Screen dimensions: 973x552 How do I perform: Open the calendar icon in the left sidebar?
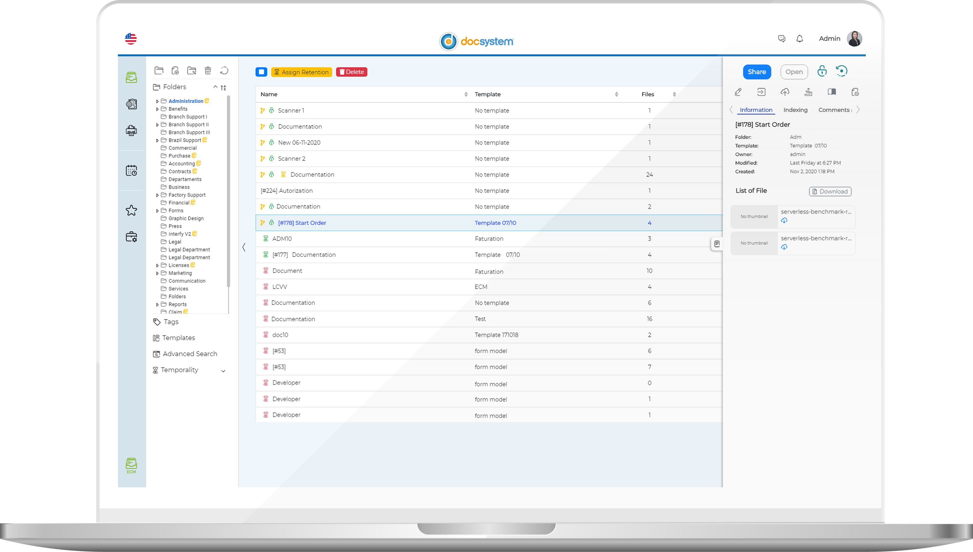(131, 171)
